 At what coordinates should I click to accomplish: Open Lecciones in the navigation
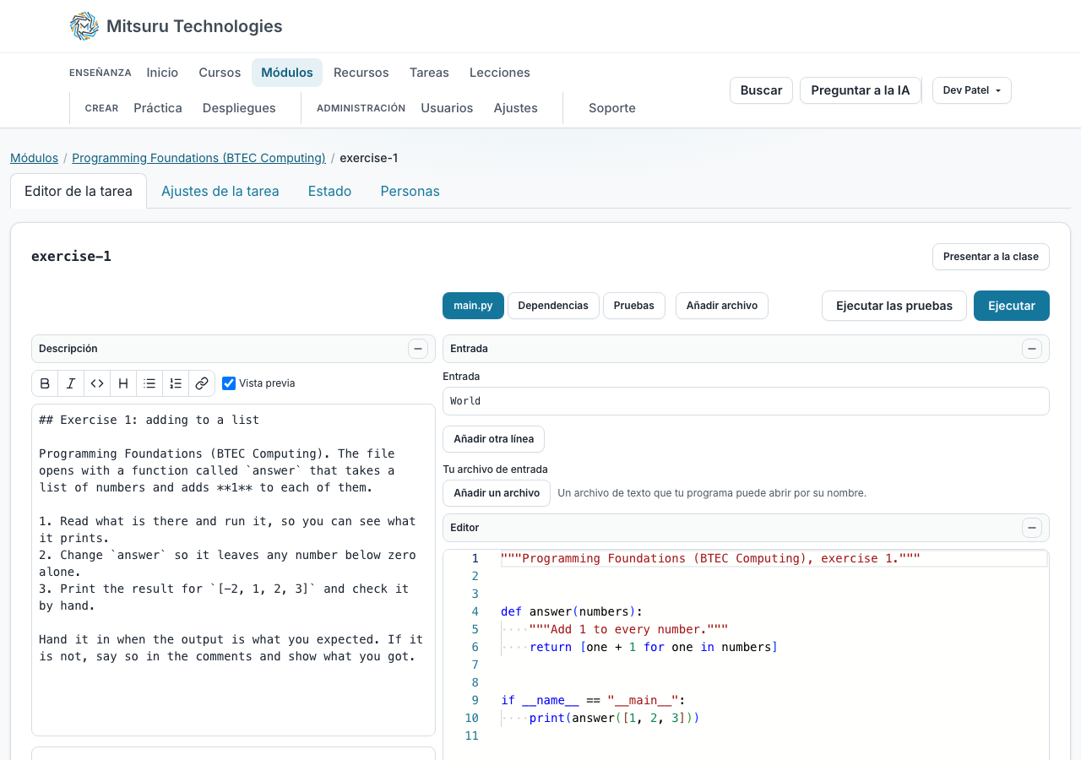pyautogui.click(x=500, y=73)
